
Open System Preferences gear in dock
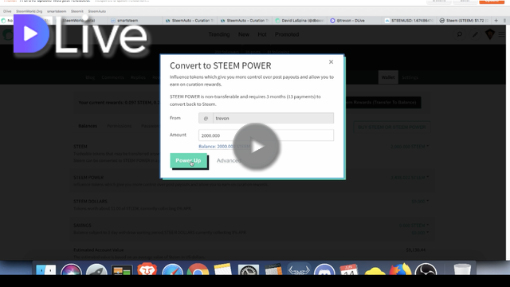[249, 269]
